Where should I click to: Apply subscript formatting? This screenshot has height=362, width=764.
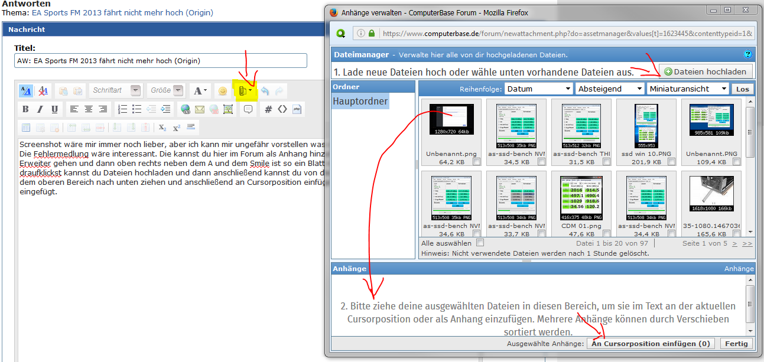point(162,128)
